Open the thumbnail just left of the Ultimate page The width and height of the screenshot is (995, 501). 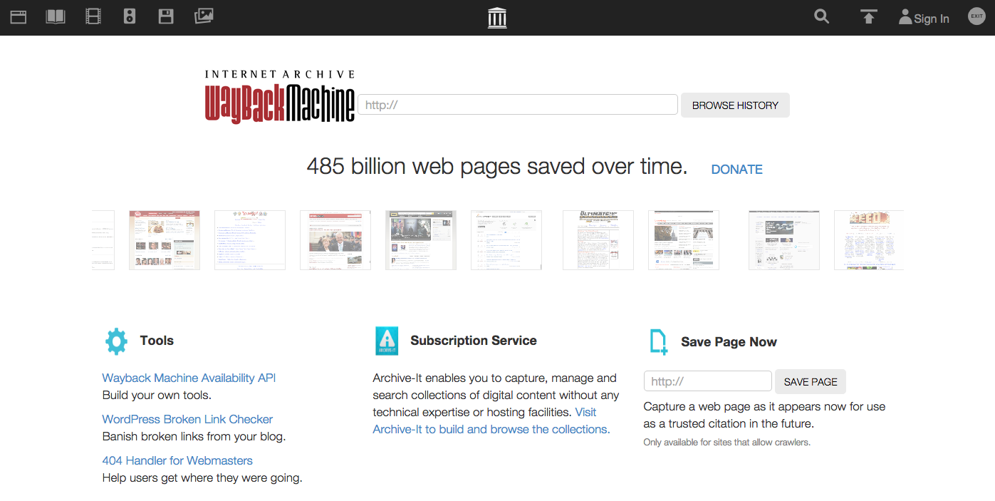tap(506, 240)
